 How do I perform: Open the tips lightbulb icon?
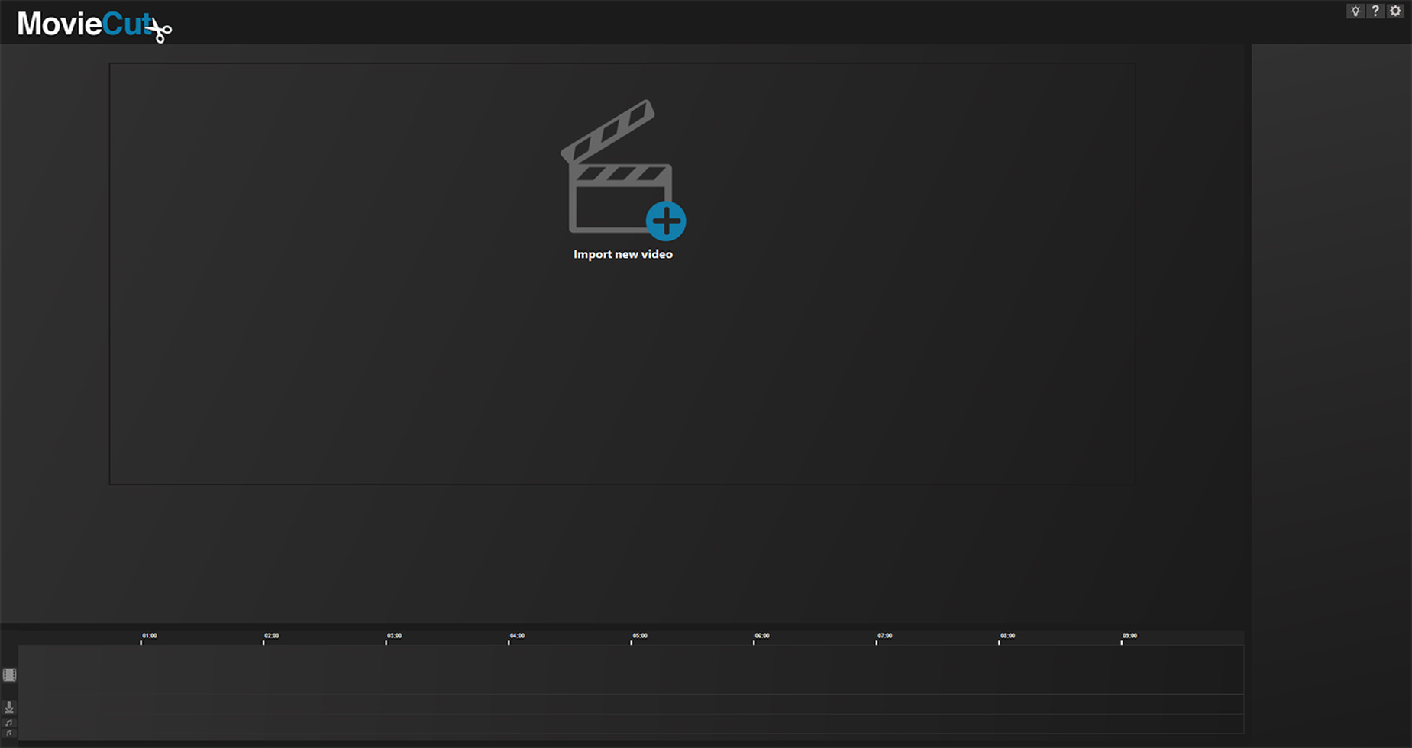tap(1355, 11)
